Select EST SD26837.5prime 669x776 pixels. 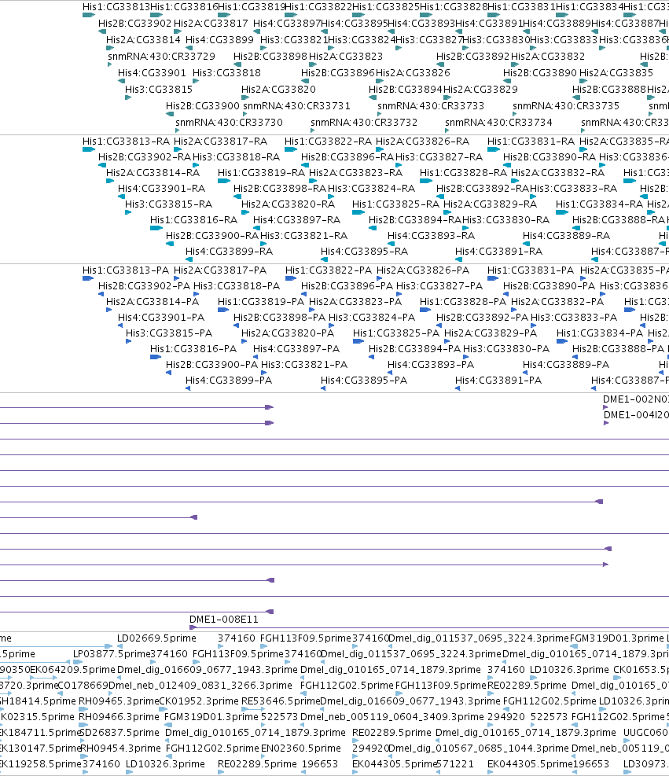(119, 733)
